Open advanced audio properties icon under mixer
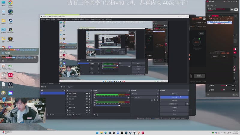Viewport: 240px width, 135px height. [94, 115]
